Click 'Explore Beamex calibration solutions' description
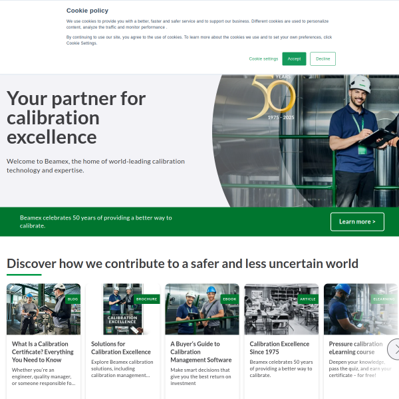The height and width of the screenshot is (399, 399). pos(122,368)
